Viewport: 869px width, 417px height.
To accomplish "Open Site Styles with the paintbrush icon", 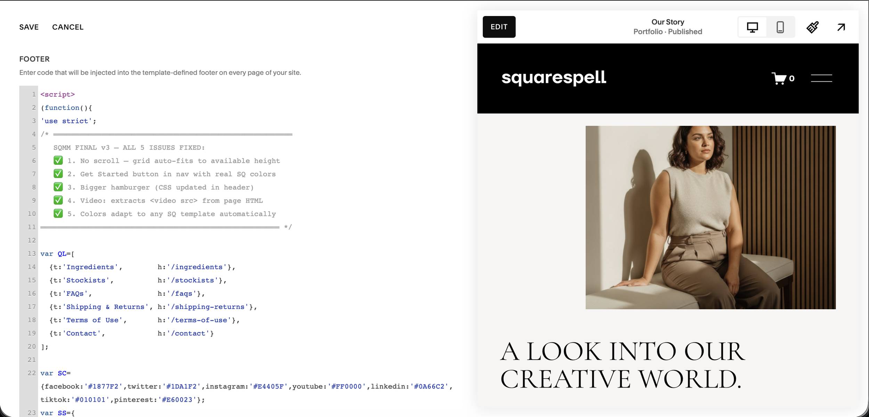I will coord(813,27).
